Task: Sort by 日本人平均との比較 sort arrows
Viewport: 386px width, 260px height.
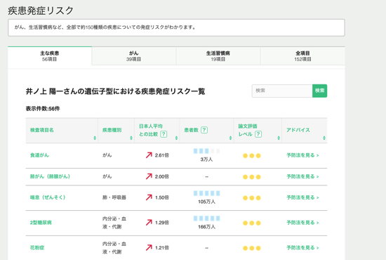Action: coord(176,138)
